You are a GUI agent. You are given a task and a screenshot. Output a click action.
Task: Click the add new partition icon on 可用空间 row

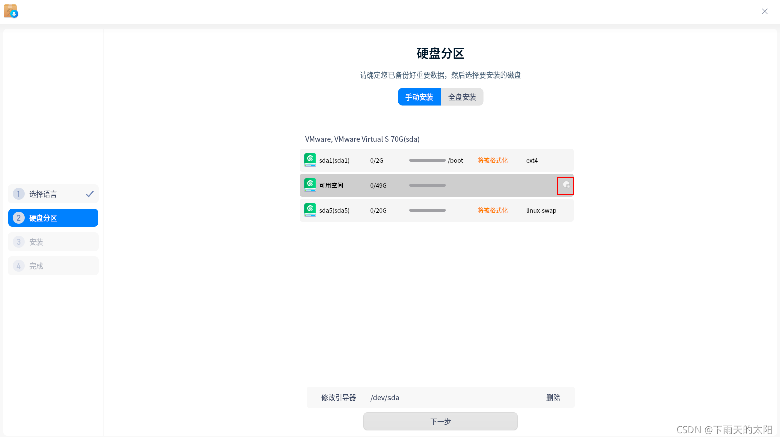coord(565,185)
